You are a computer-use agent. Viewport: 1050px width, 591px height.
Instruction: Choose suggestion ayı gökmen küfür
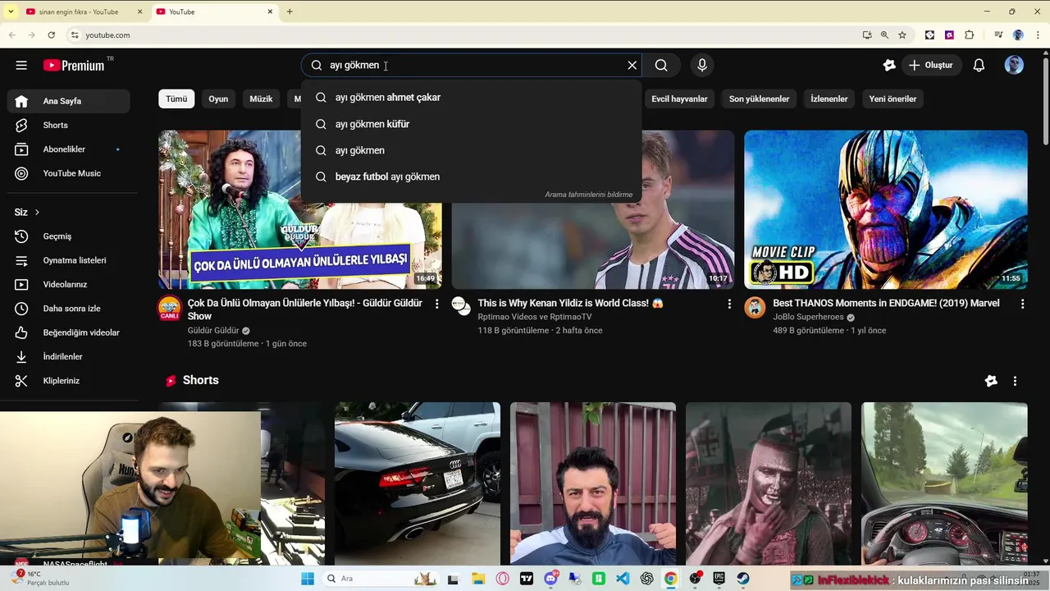coord(471,124)
